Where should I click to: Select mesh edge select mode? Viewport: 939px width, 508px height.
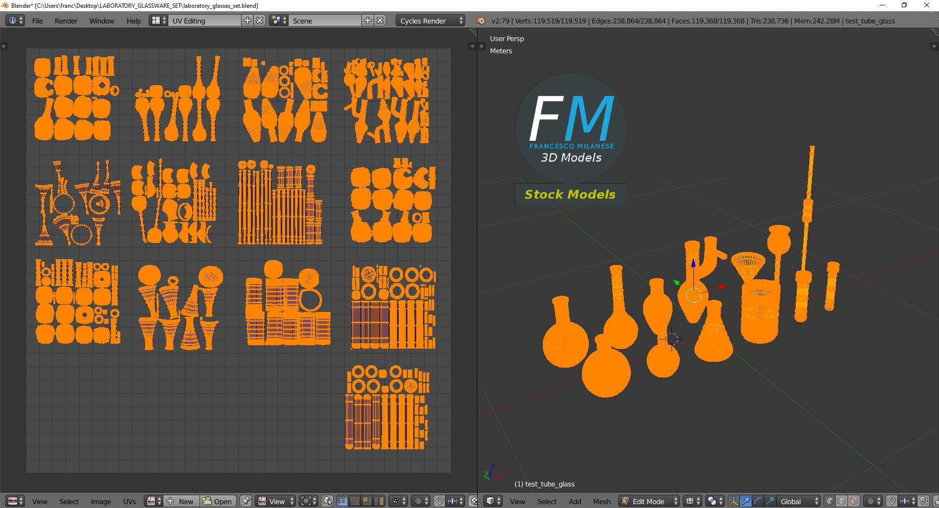pyautogui.click(x=842, y=501)
